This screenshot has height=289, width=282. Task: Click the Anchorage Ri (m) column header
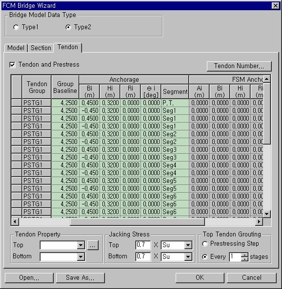coord(130,91)
